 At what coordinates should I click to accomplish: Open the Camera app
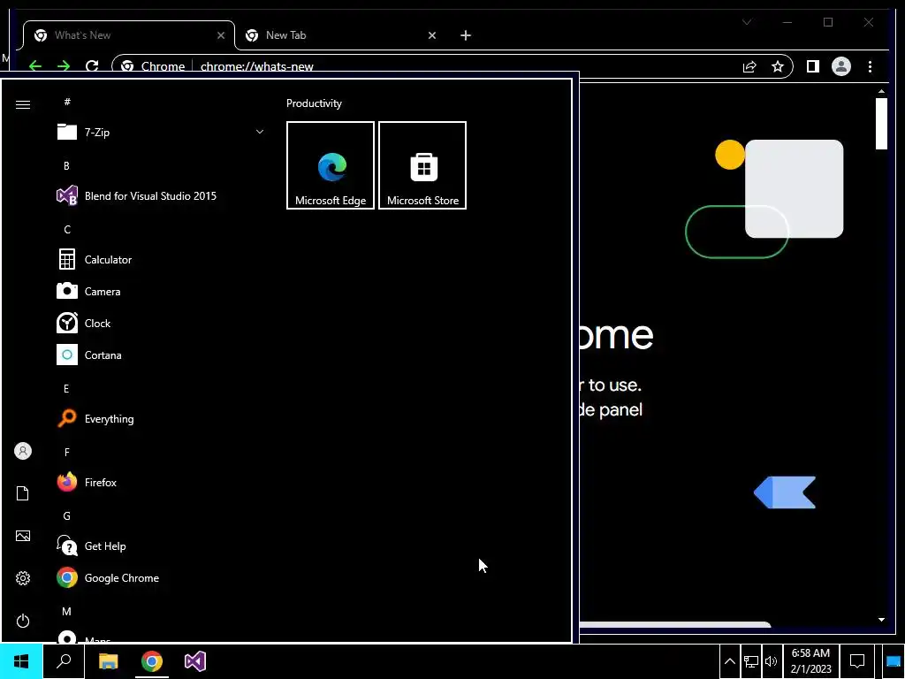(161, 292)
